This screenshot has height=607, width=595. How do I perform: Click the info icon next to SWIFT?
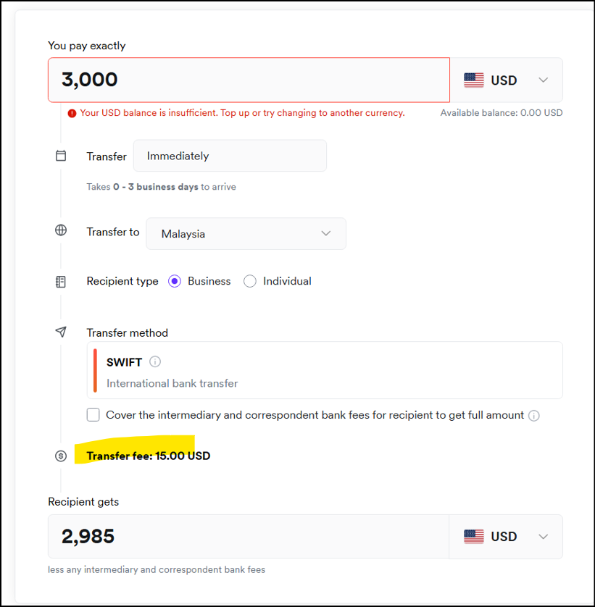[x=155, y=362]
